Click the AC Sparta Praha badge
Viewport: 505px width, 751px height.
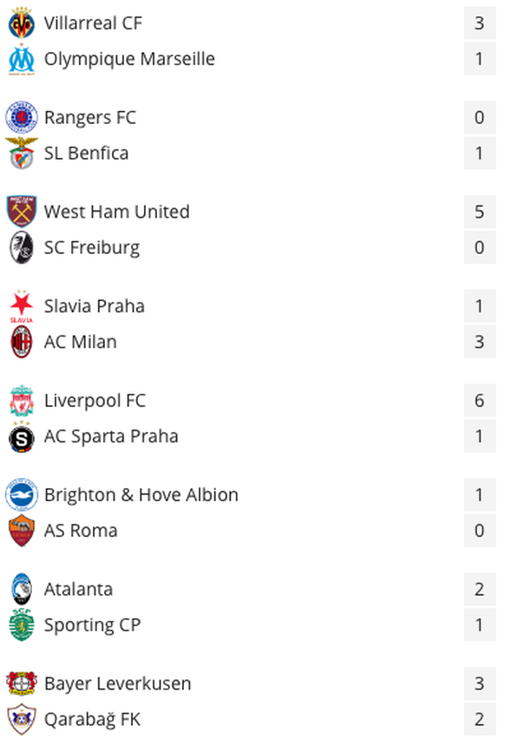point(22,436)
